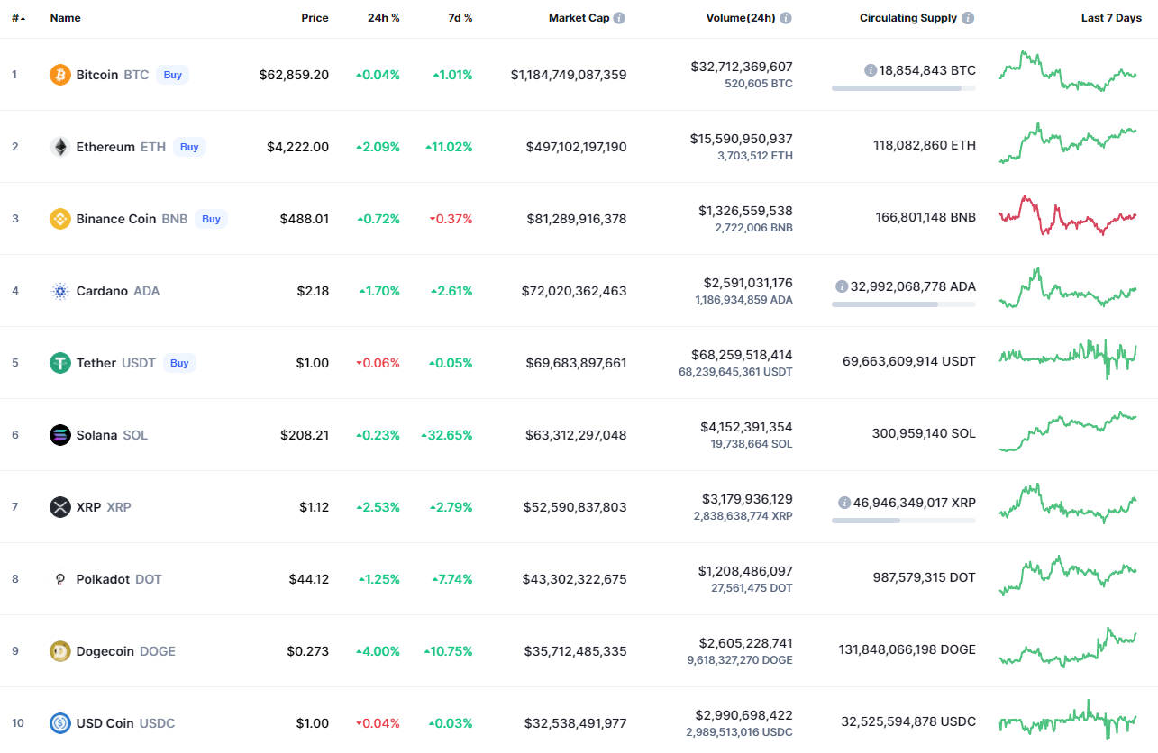Screen dimensions: 1158x753
Task: Sort by the 7d % column header
Action: 460,18
